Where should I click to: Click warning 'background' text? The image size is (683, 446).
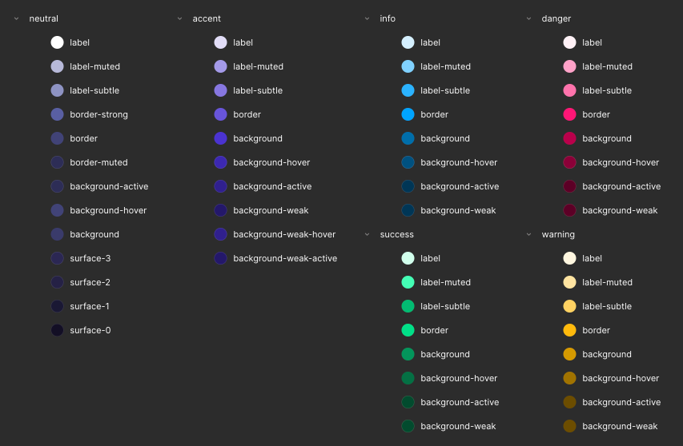pos(607,354)
